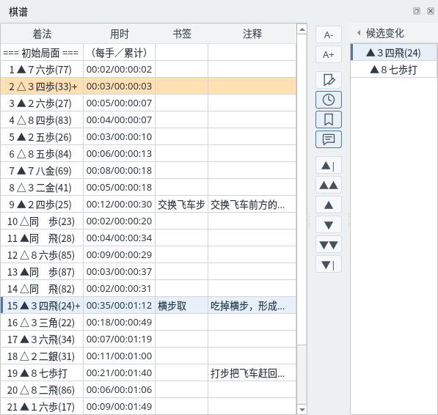This screenshot has height=415, width=438.
Task: Select move 20 △8二飛(86)
Action: pos(148,390)
